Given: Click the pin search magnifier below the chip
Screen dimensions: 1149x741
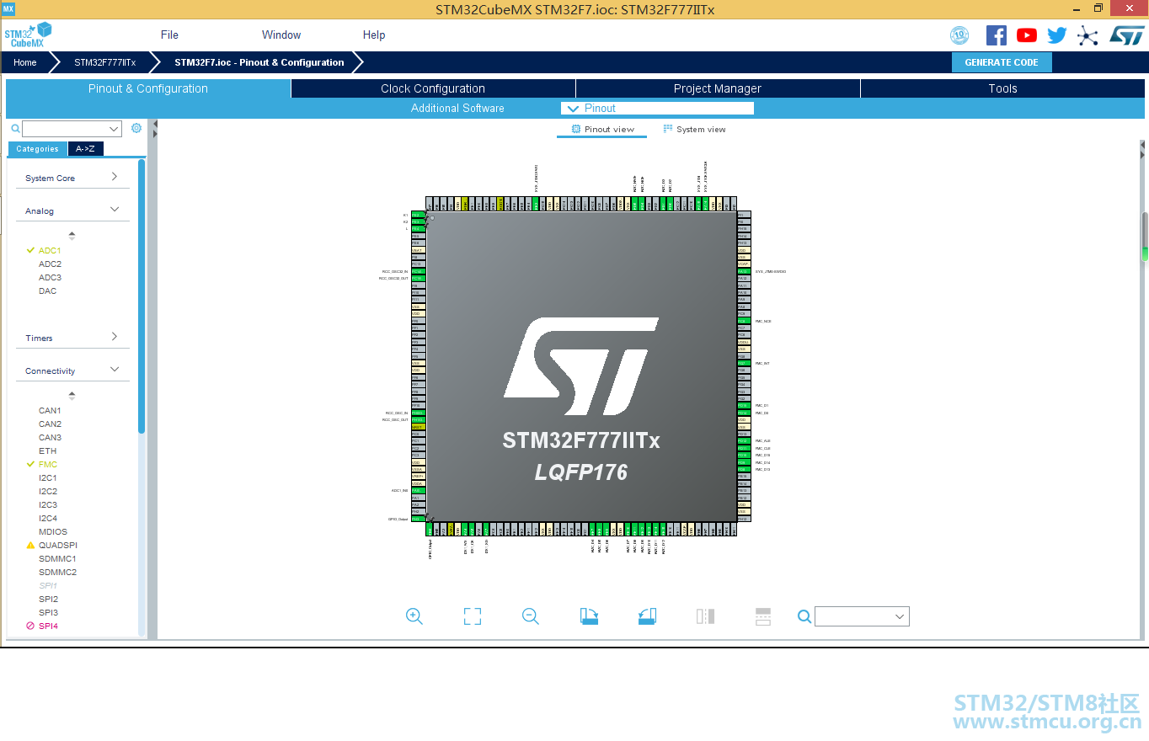Looking at the screenshot, I should pos(804,616).
